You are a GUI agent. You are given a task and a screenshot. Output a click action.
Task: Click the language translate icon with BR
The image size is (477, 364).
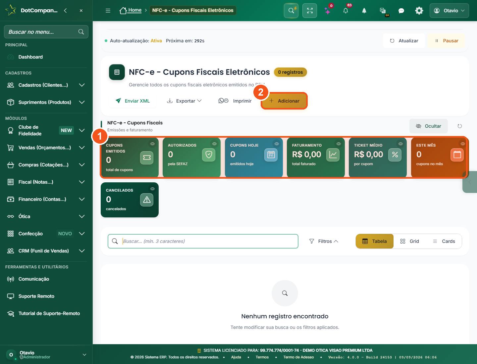(383, 11)
